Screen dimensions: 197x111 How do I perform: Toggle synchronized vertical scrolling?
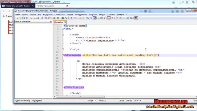[x=79, y=18]
